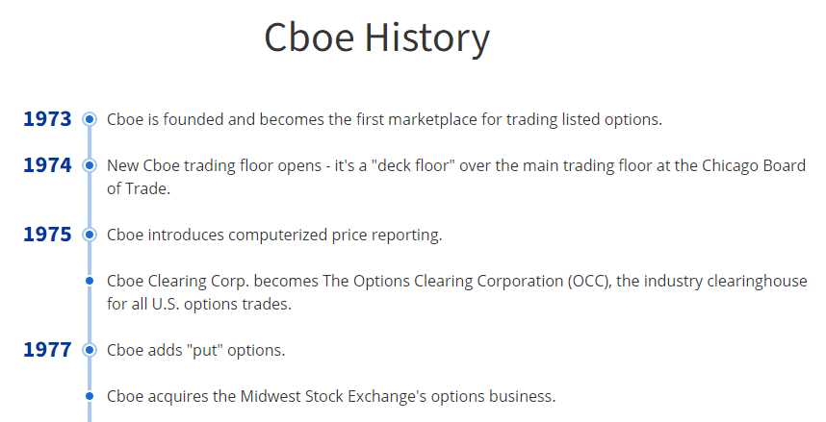This screenshot has height=422, width=826.
Task: Select the 1975 year label
Action: (x=47, y=235)
